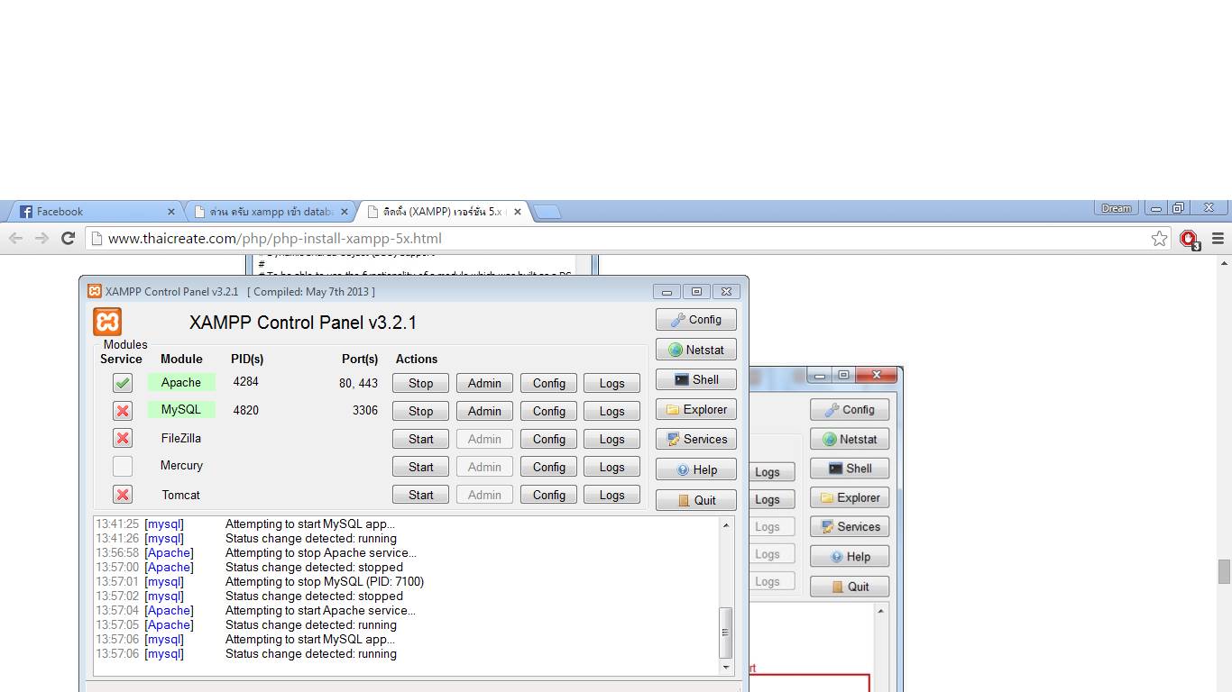Start the Mercury module
The width and height of the screenshot is (1232, 692).
click(x=421, y=467)
